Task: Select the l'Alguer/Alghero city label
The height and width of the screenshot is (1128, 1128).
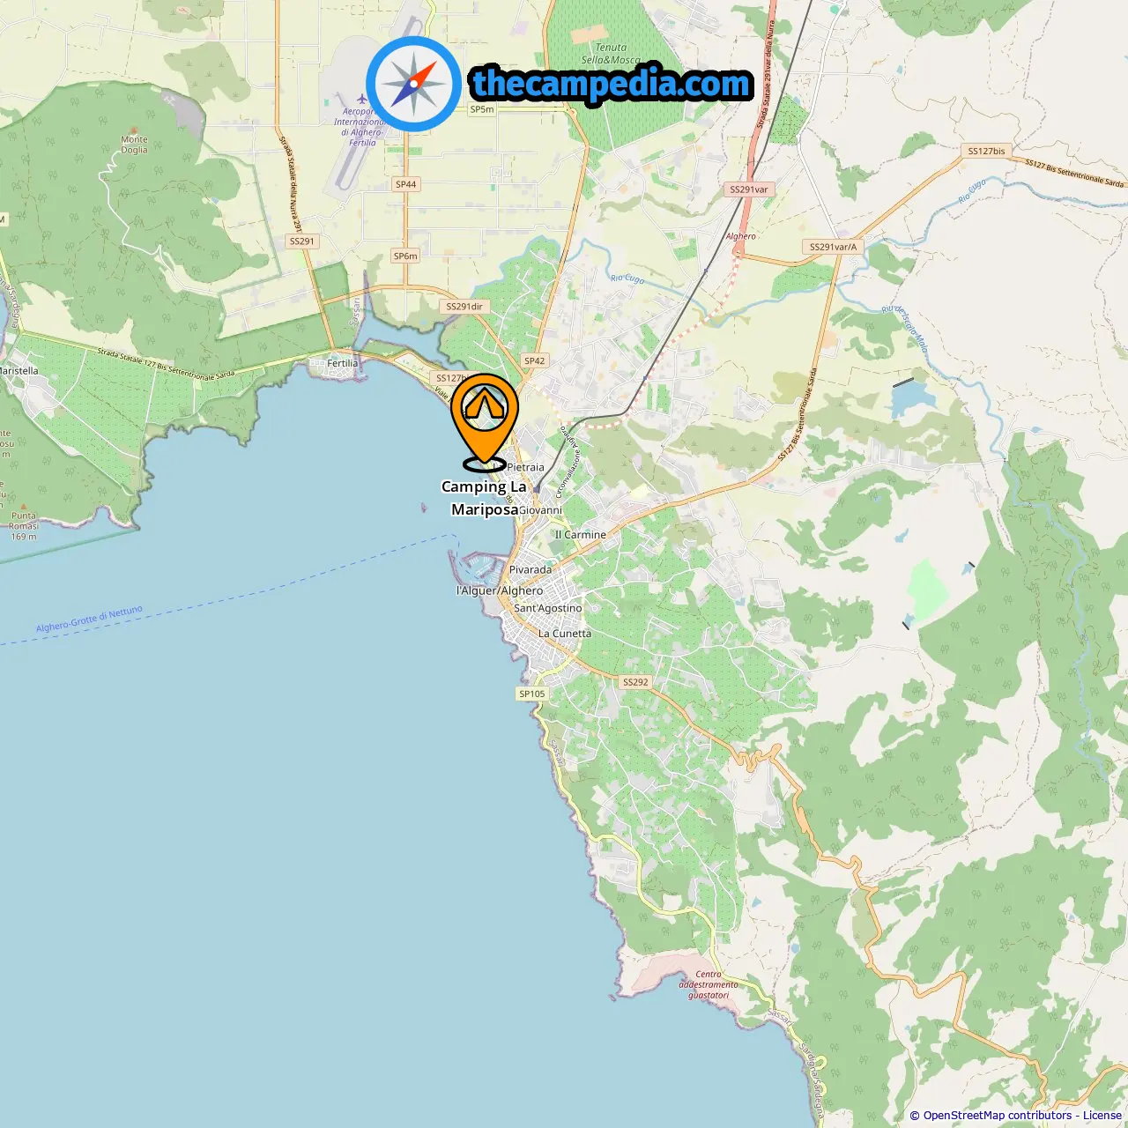Action: (500, 590)
